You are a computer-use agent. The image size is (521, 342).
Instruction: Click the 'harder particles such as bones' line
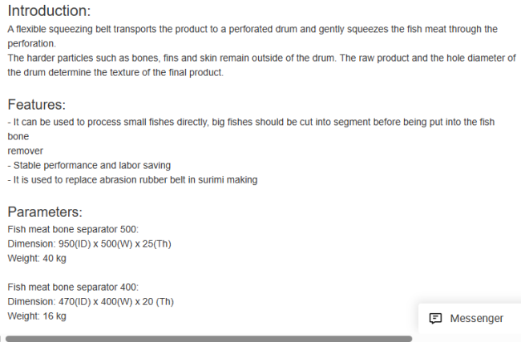point(261,58)
